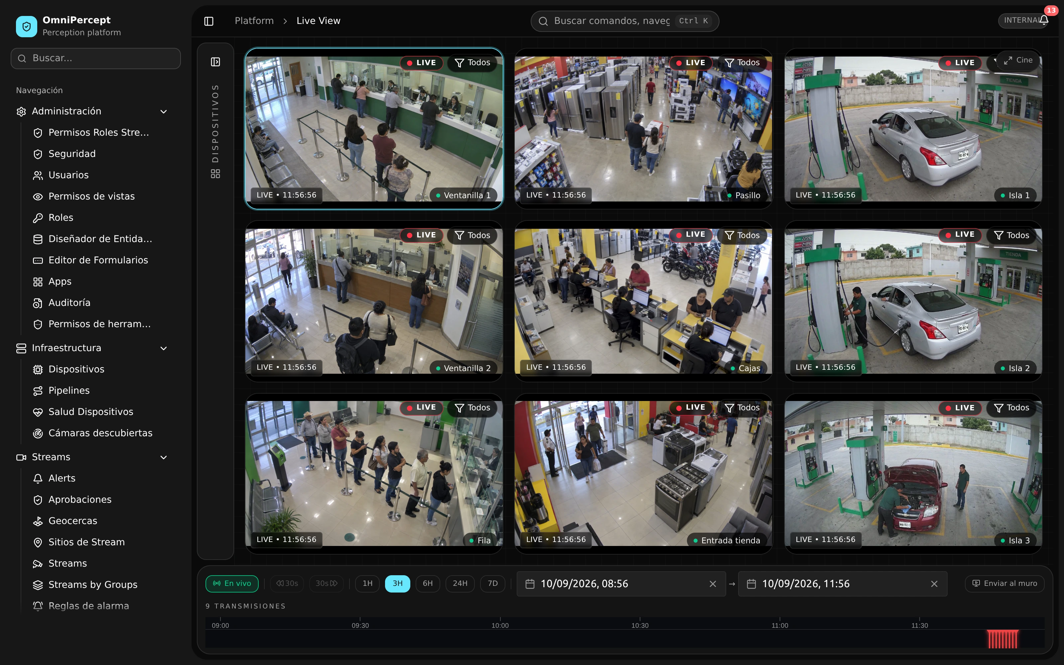Toggle the main sidebar panel icon
Viewport: 1064px width, 665px height.
point(209,21)
